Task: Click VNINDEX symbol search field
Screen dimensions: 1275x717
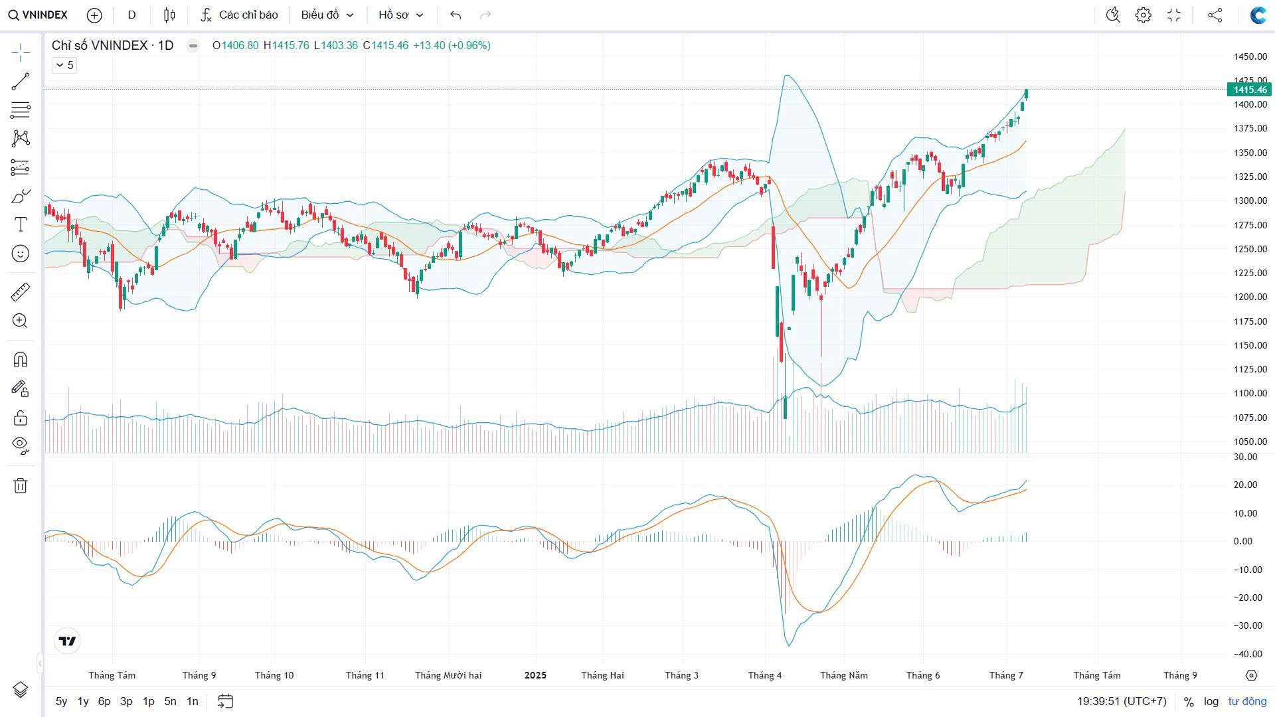Action: point(39,15)
